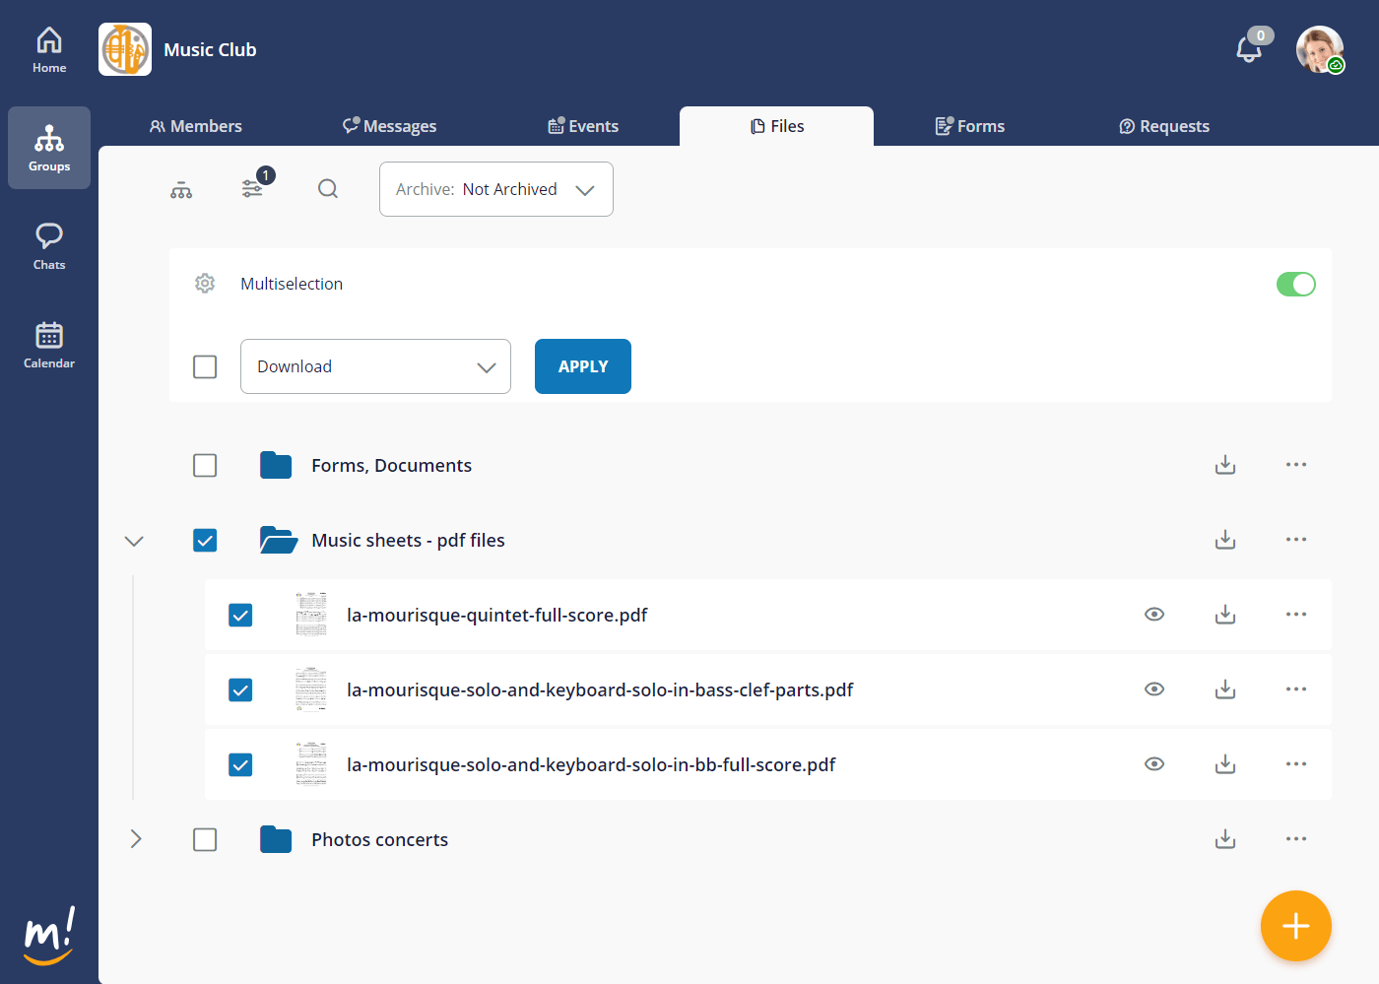Viewport: 1379px width, 984px height.
Task: Collapse the Music sheets - pdf files folder
Action: 135,541
